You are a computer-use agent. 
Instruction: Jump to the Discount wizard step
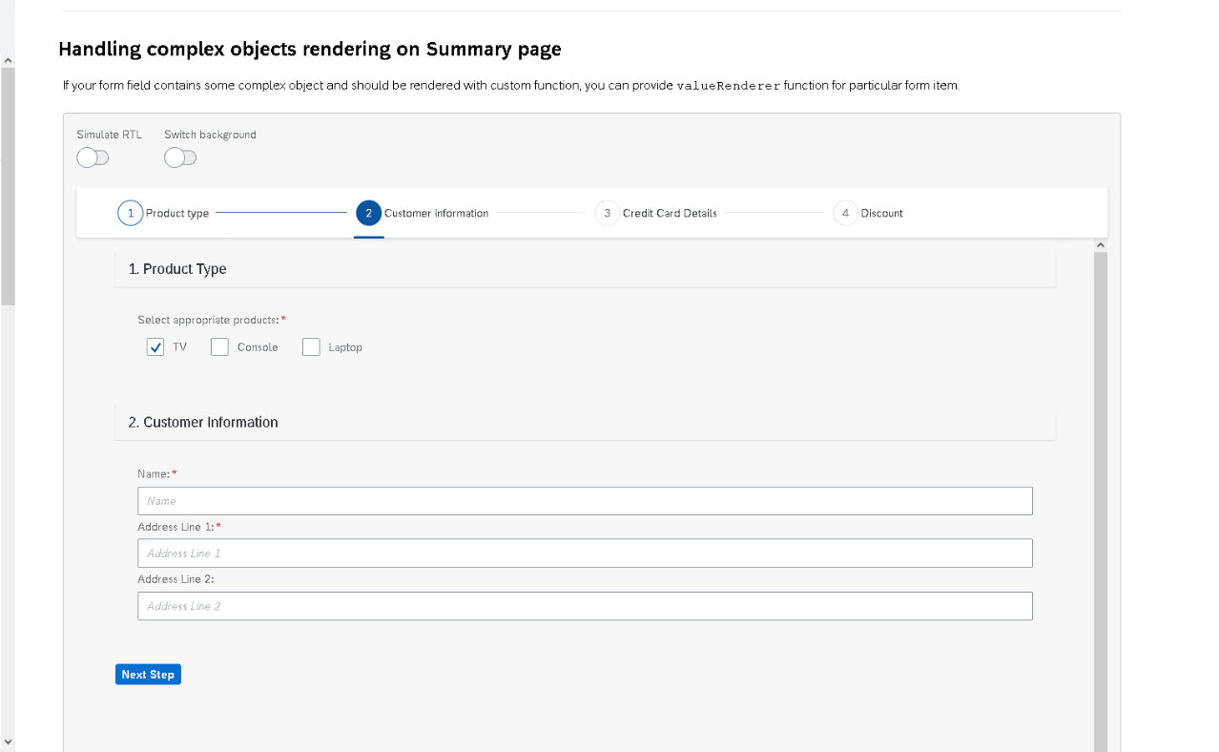point(879,213)
